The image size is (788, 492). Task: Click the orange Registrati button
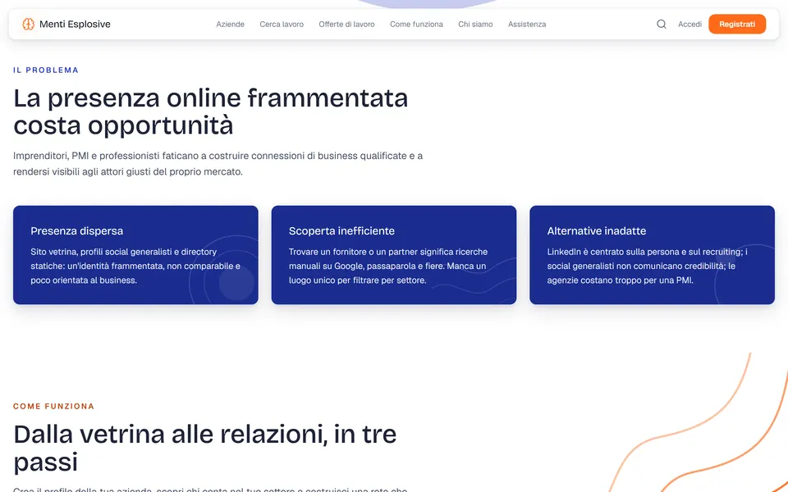tap(737, 24)
